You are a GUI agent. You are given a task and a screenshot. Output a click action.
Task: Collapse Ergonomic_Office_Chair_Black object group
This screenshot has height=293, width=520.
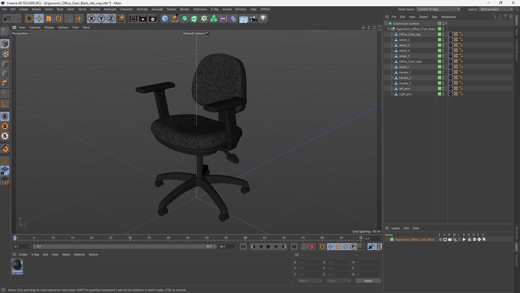[389, 29]
